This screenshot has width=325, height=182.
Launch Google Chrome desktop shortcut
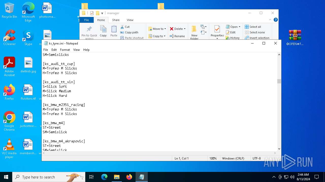tap(9, 121)
